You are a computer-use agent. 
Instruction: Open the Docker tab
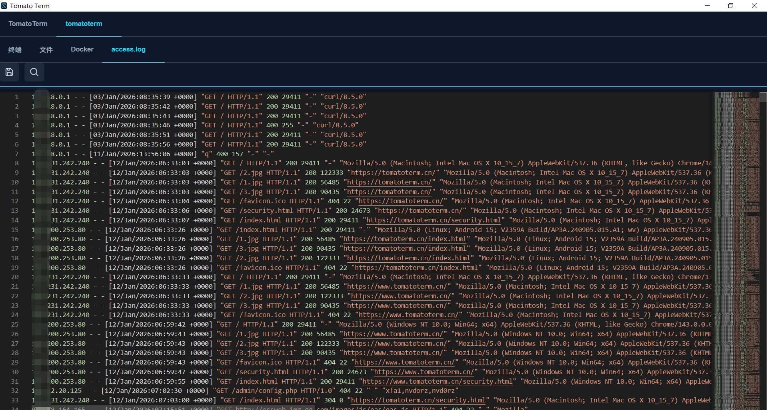[x=82, y=50]
